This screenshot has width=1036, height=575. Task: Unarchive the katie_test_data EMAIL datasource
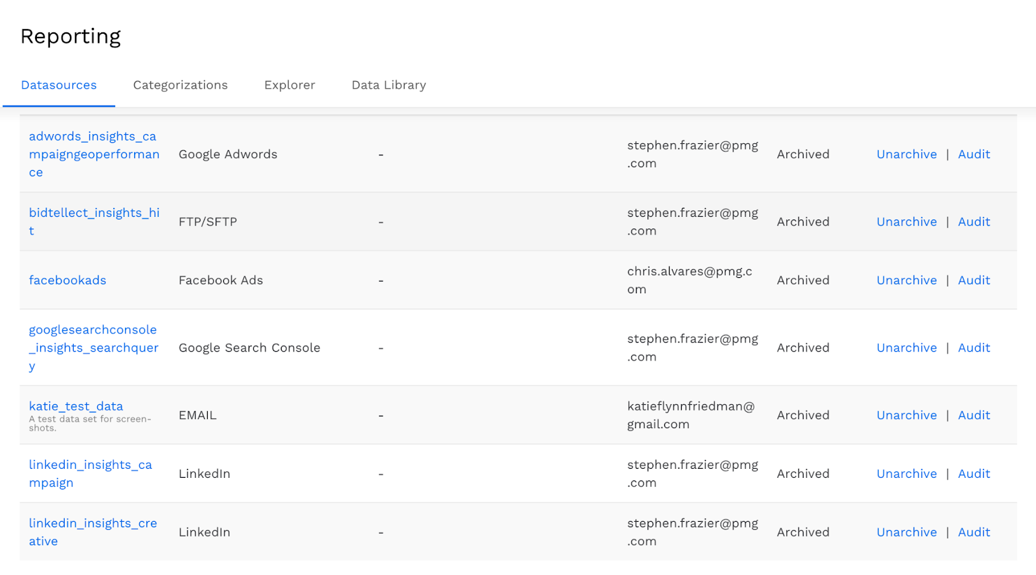coord(906,415)
